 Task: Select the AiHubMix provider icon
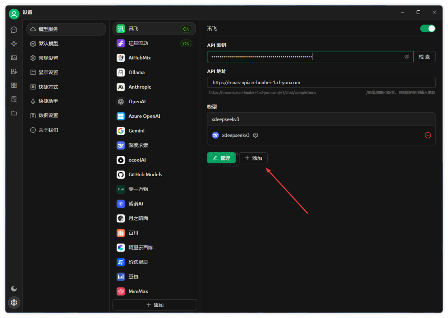[121, 58]
